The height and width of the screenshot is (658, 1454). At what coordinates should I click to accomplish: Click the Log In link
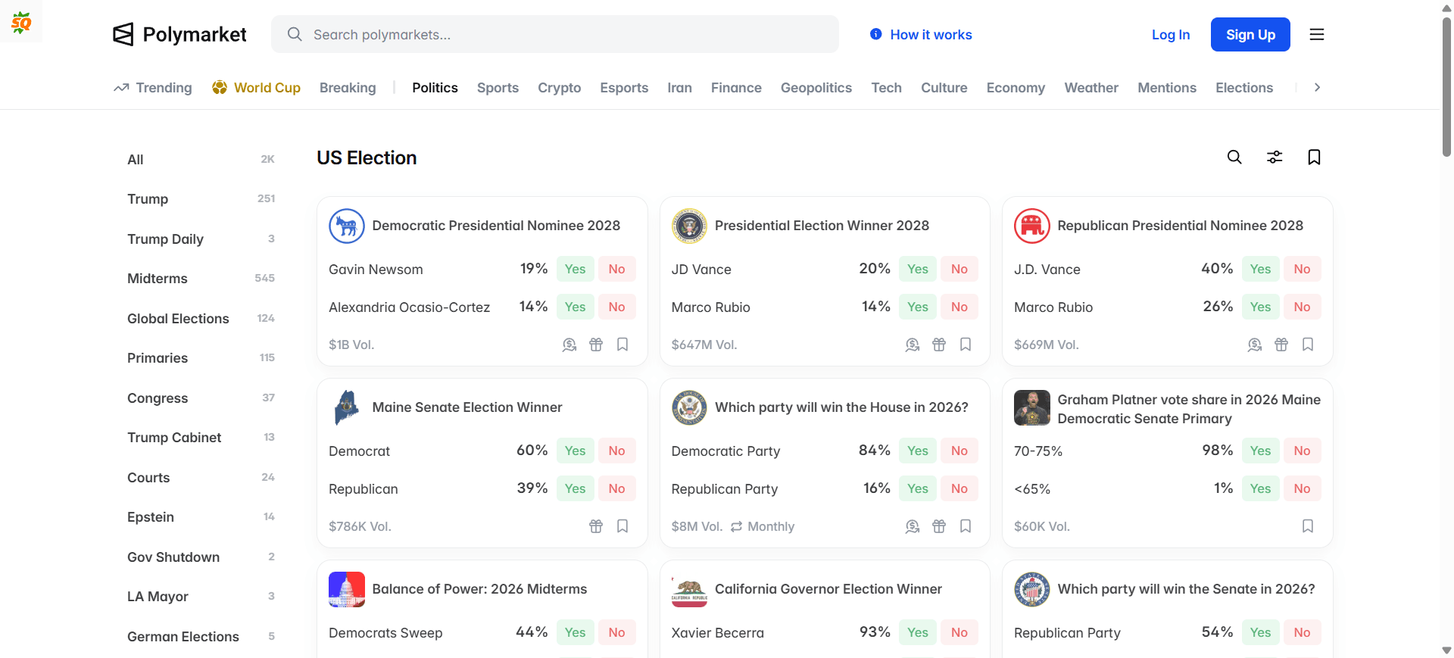(1171, 35)
